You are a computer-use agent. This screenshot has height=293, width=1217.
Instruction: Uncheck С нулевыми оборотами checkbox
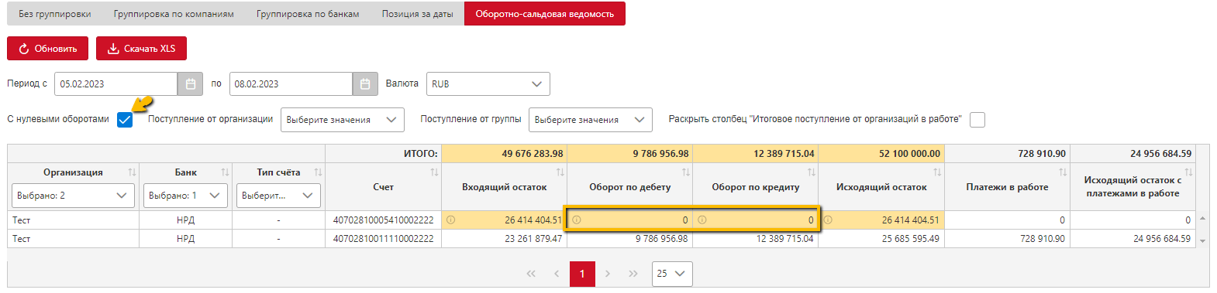pos(125,120)
